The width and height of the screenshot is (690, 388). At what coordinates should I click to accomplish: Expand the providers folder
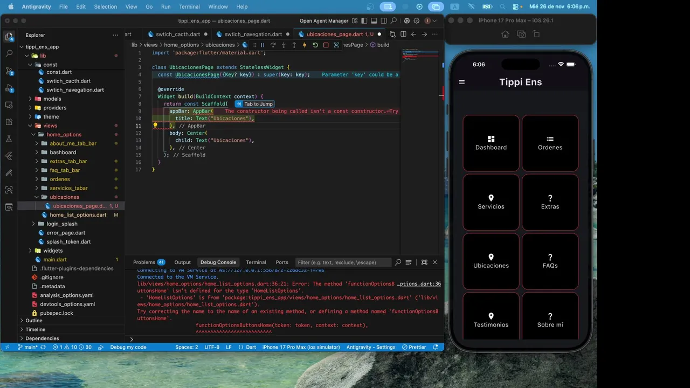point(54,108)
